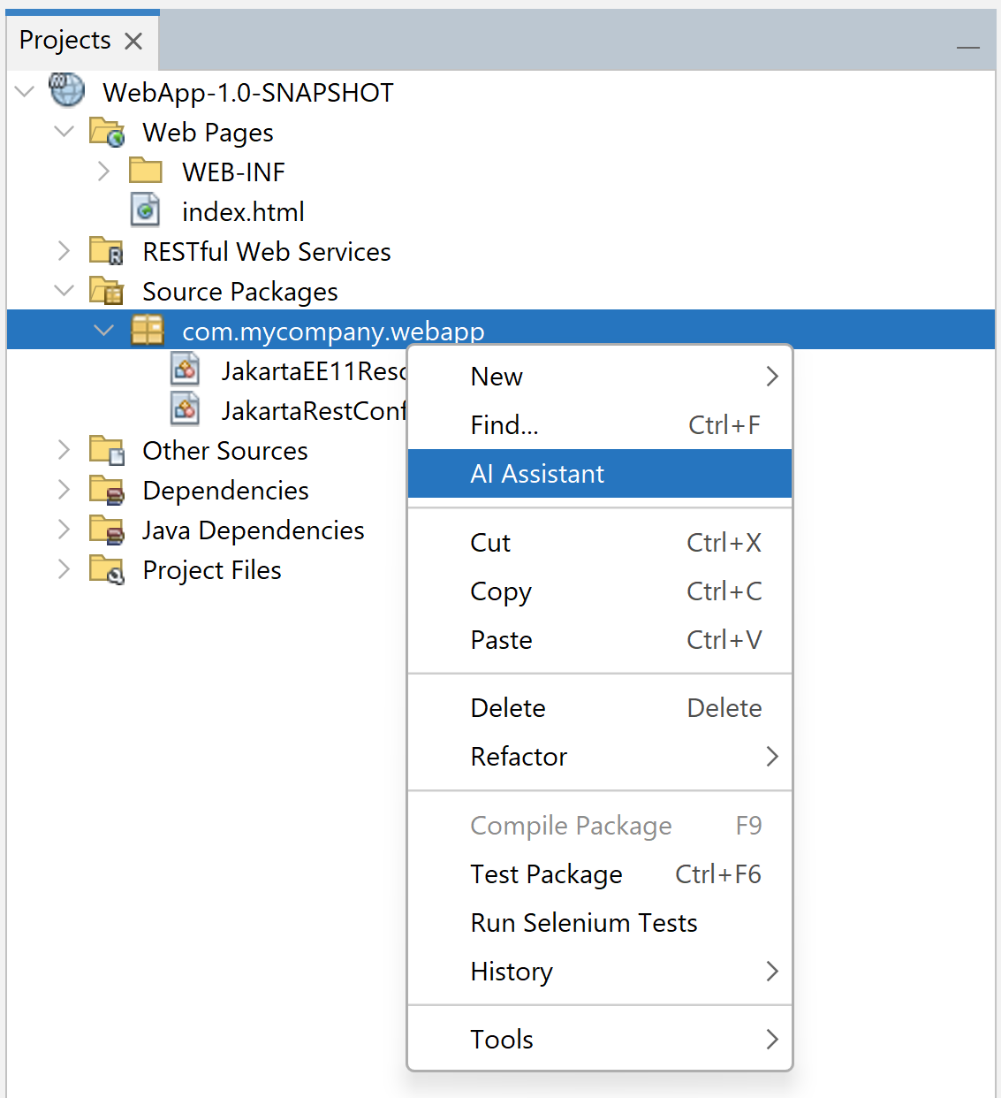The image size is (1001, 1098).
Task: Click the index.html file icon
Action: coord(145,210)
